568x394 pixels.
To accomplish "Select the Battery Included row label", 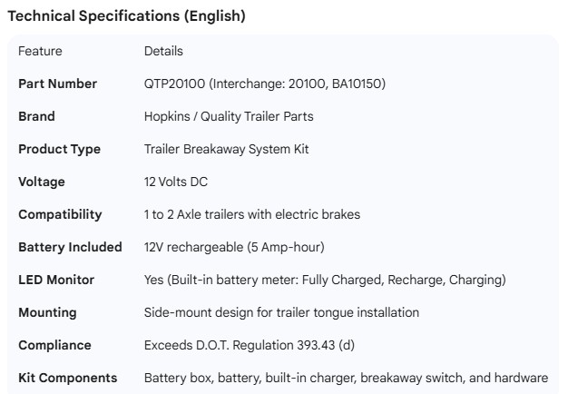I will tap(70, 247).
